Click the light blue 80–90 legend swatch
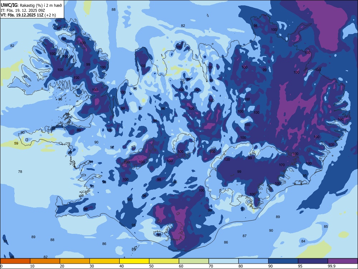358x269 pixels. coord(253,261)
